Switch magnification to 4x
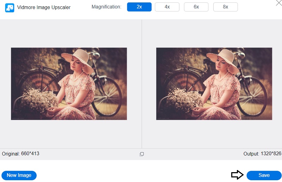 167,7
